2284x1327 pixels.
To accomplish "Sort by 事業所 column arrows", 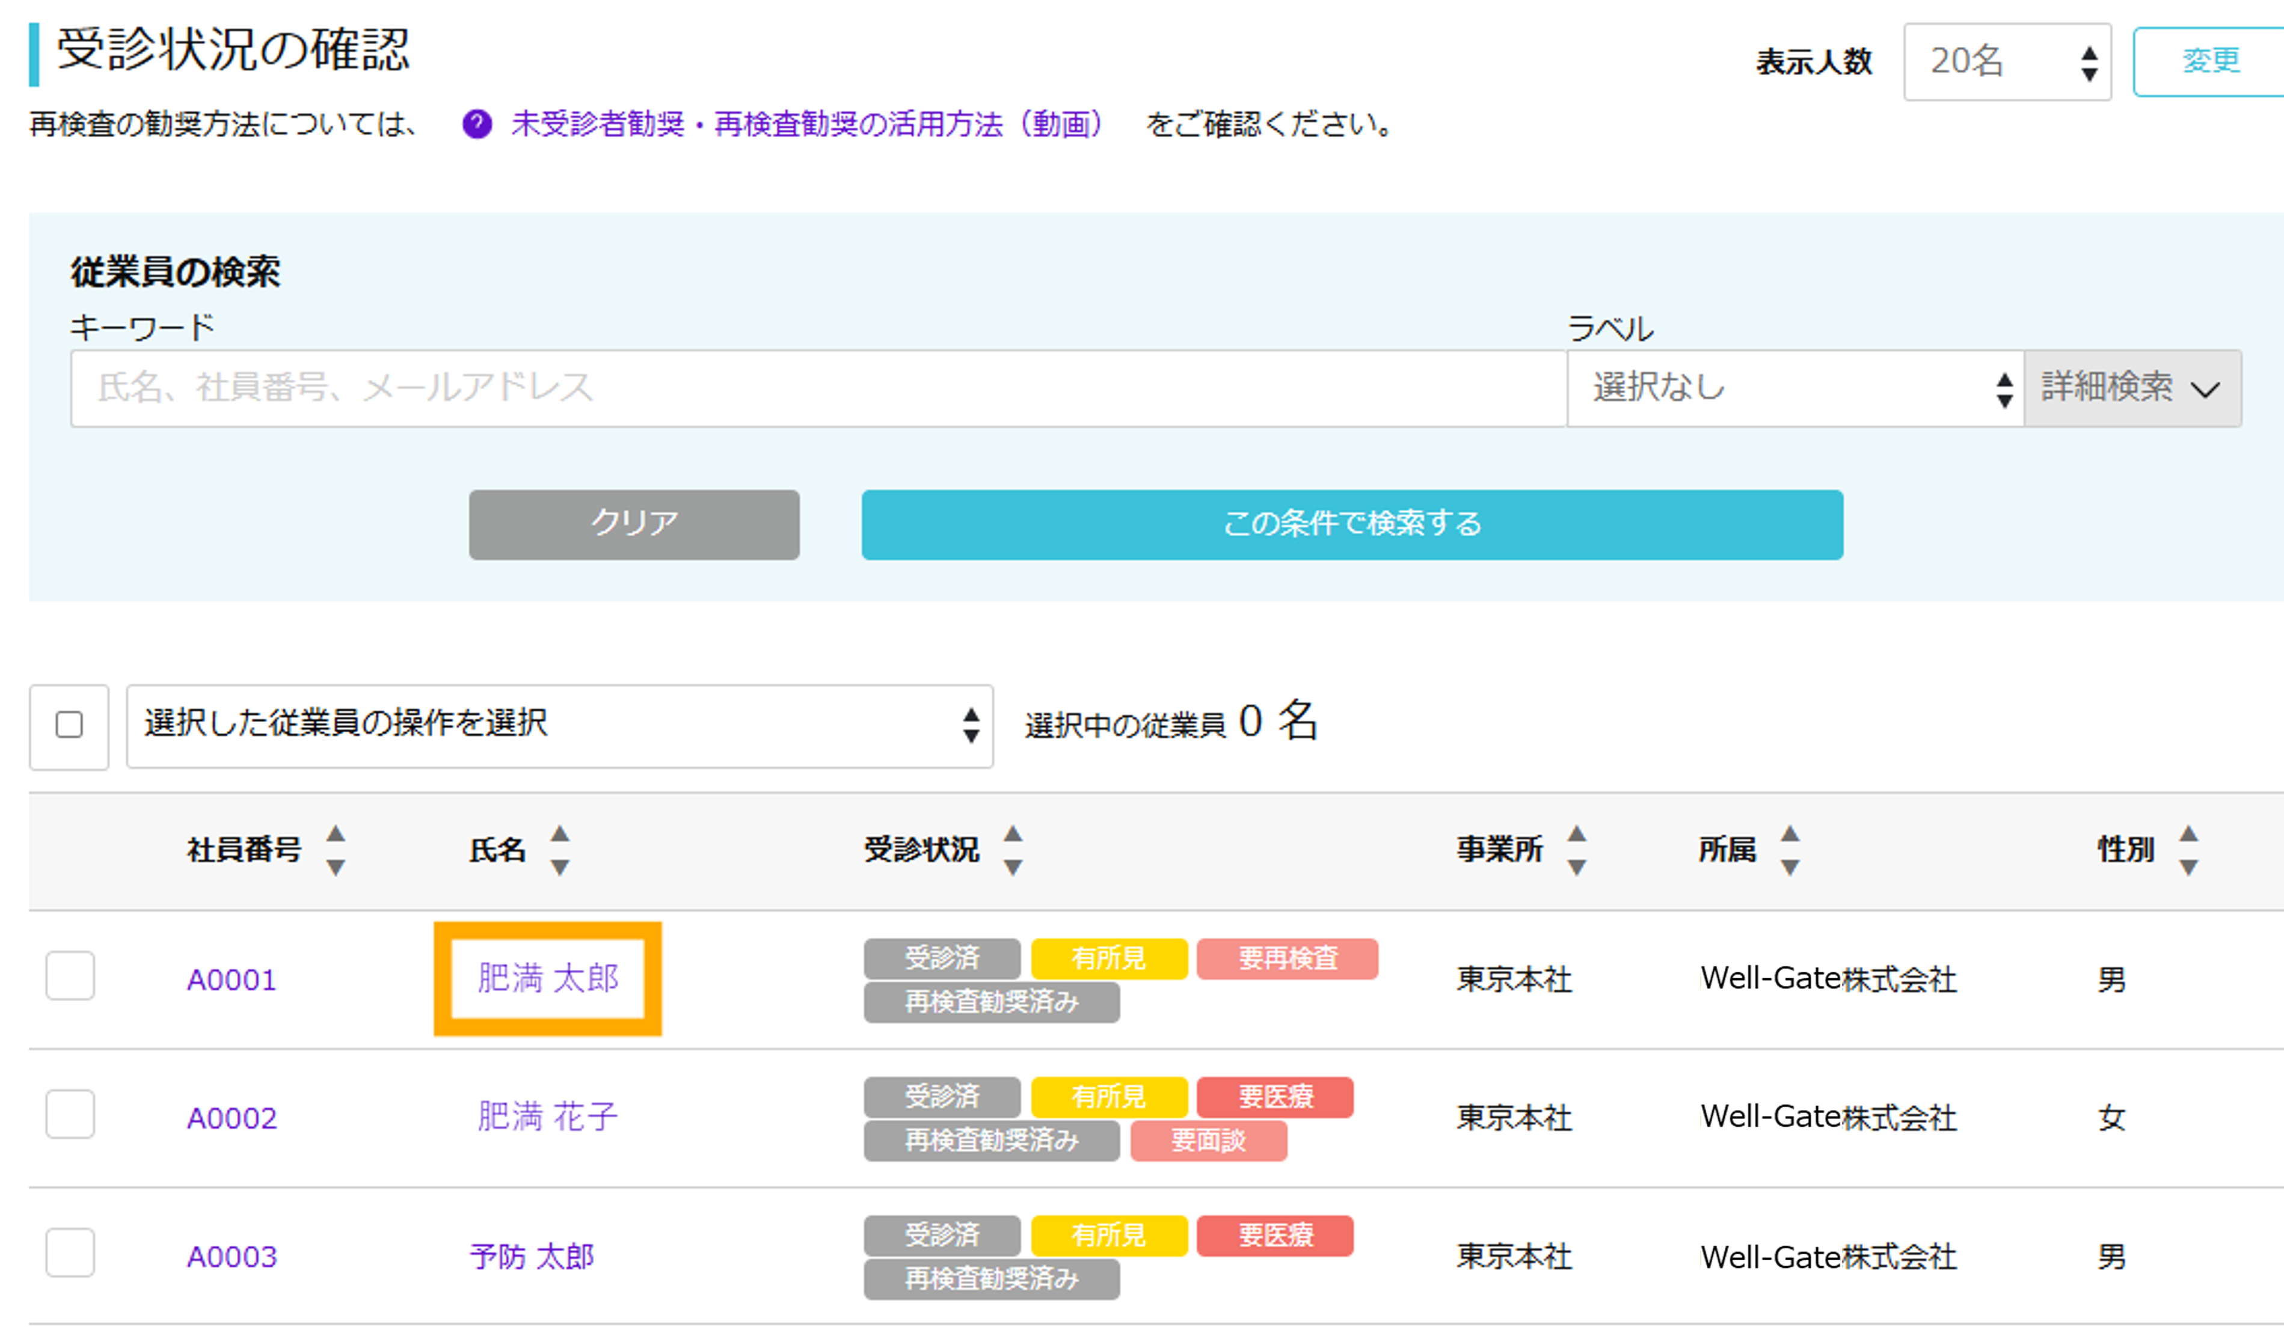I will (1577, 850).
